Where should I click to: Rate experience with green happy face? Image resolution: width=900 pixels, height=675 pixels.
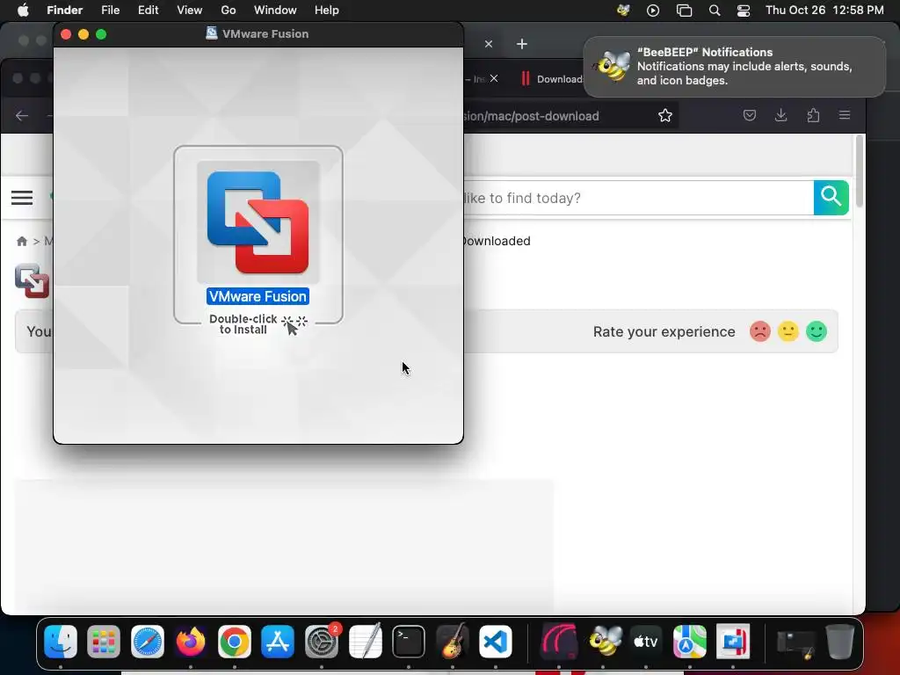pos(816,331)
